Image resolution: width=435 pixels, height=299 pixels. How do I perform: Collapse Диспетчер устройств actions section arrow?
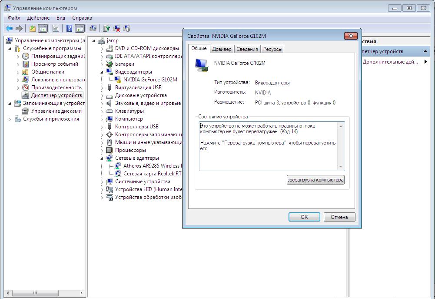pyautogui.click(x=425, y=51)
